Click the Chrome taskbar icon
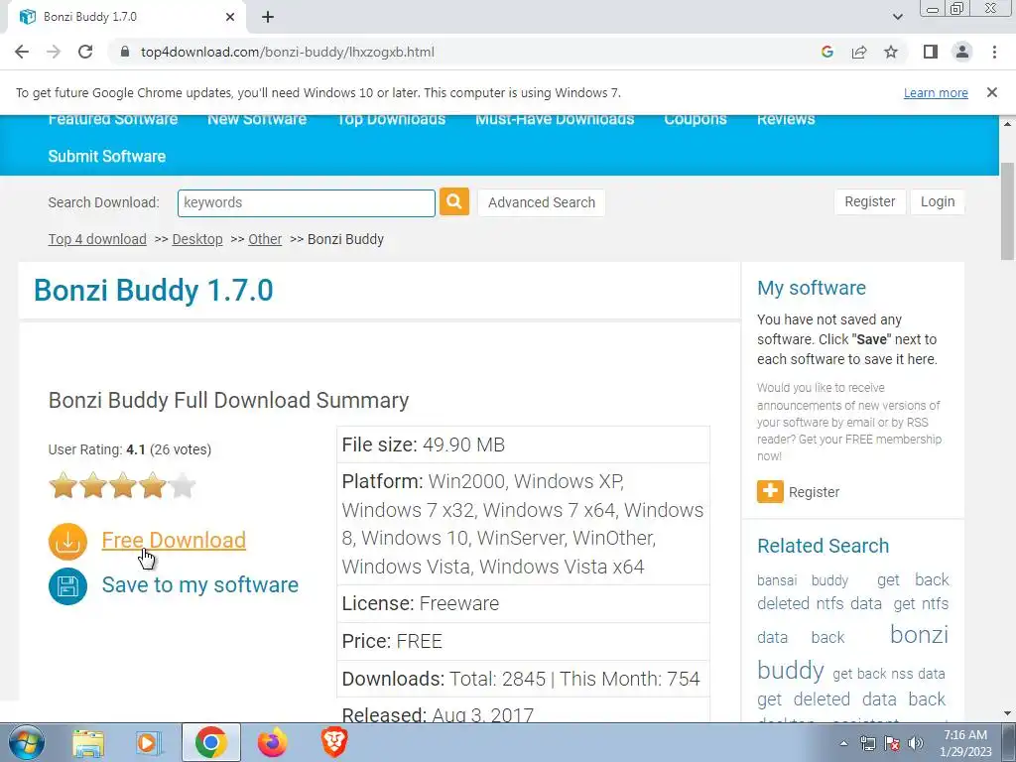The image size is (1016, 762). click(210, 742)
